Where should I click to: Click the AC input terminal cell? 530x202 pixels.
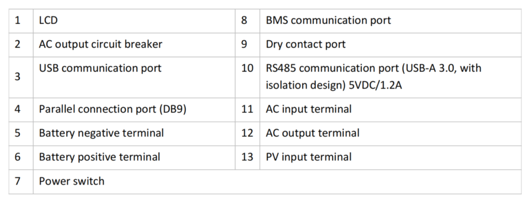click(390, 110)
